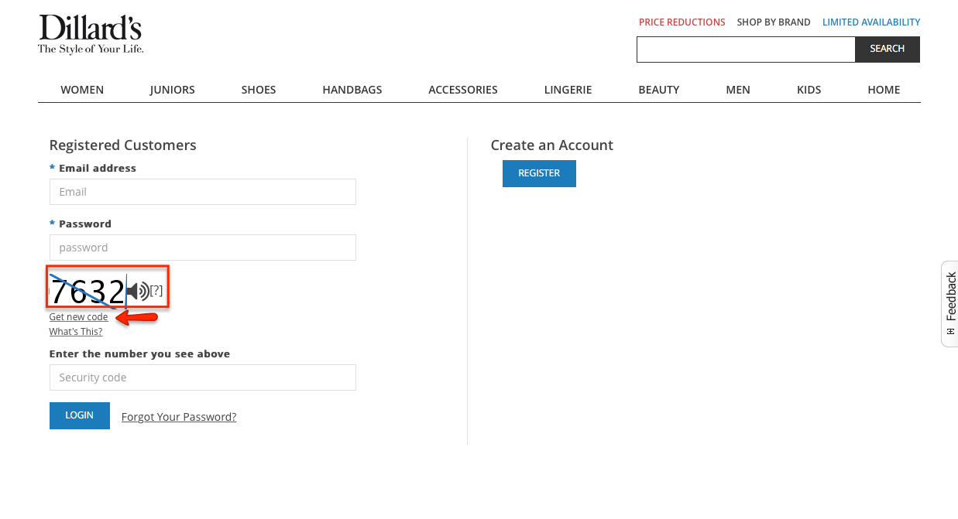The width and height of the screenshot is (958, 519).
Task: Open the Forgot Your Password link
Action: point(178,416)
